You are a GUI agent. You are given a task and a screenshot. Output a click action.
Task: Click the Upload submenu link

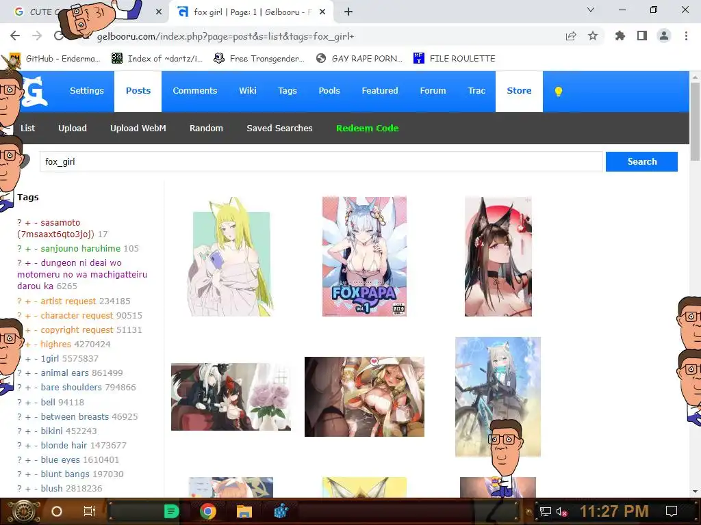click(73, 128)
